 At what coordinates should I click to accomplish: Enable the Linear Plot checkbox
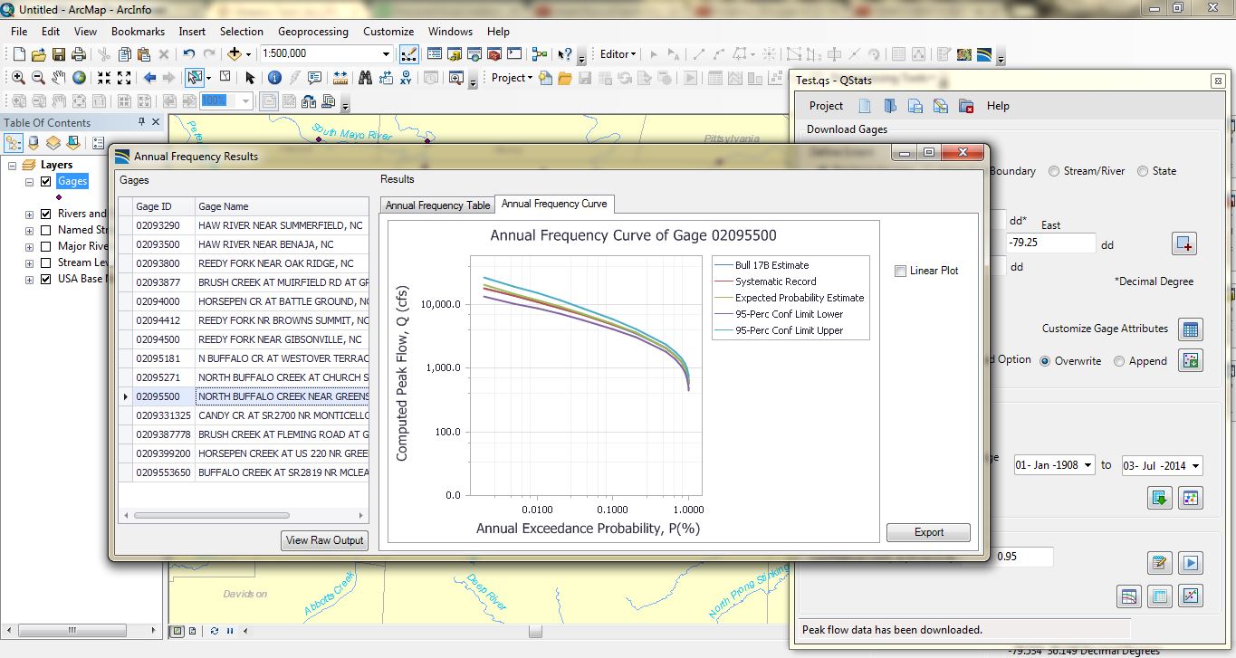pyautogui.click(x=900, y=271)
